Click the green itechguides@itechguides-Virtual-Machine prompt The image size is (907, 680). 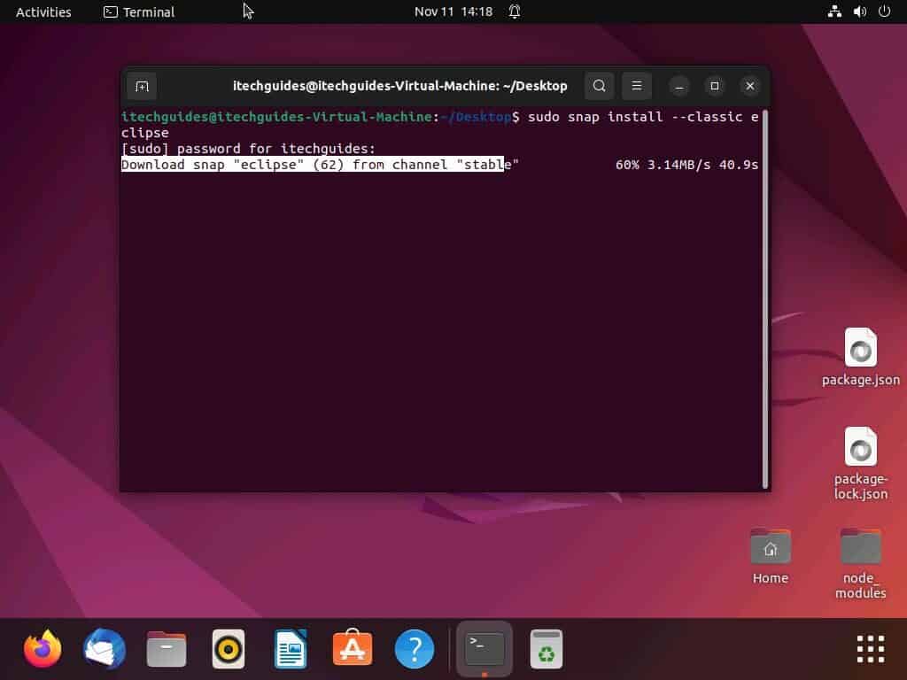click(x=276, y=117)
